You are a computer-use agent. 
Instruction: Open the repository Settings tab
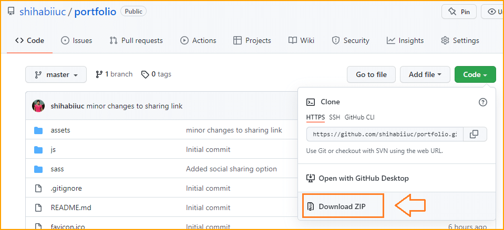460,41
